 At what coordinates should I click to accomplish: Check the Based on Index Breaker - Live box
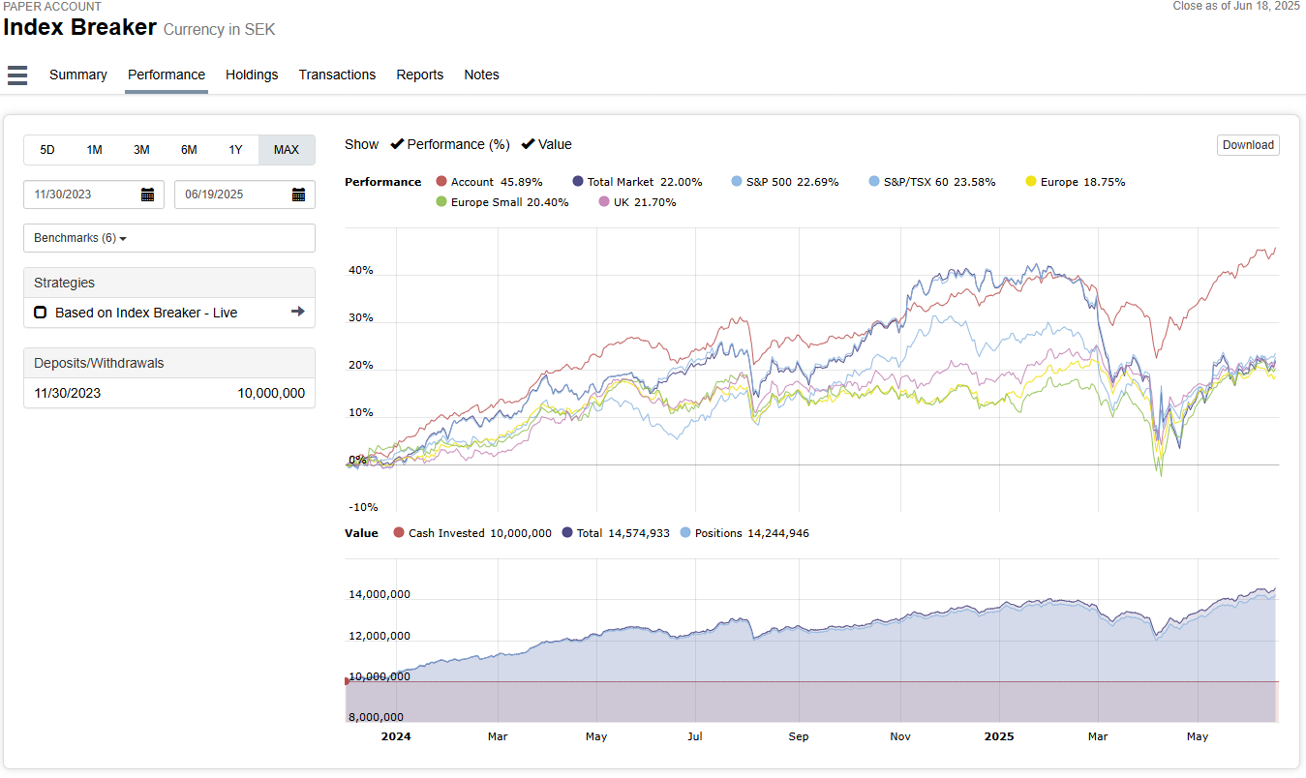[x=41, y=313]
